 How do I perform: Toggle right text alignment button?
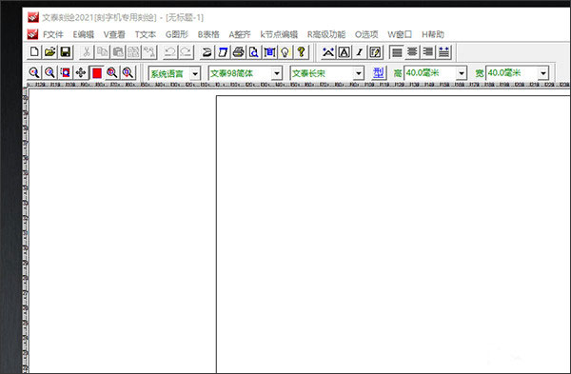[x=428, y=52]
